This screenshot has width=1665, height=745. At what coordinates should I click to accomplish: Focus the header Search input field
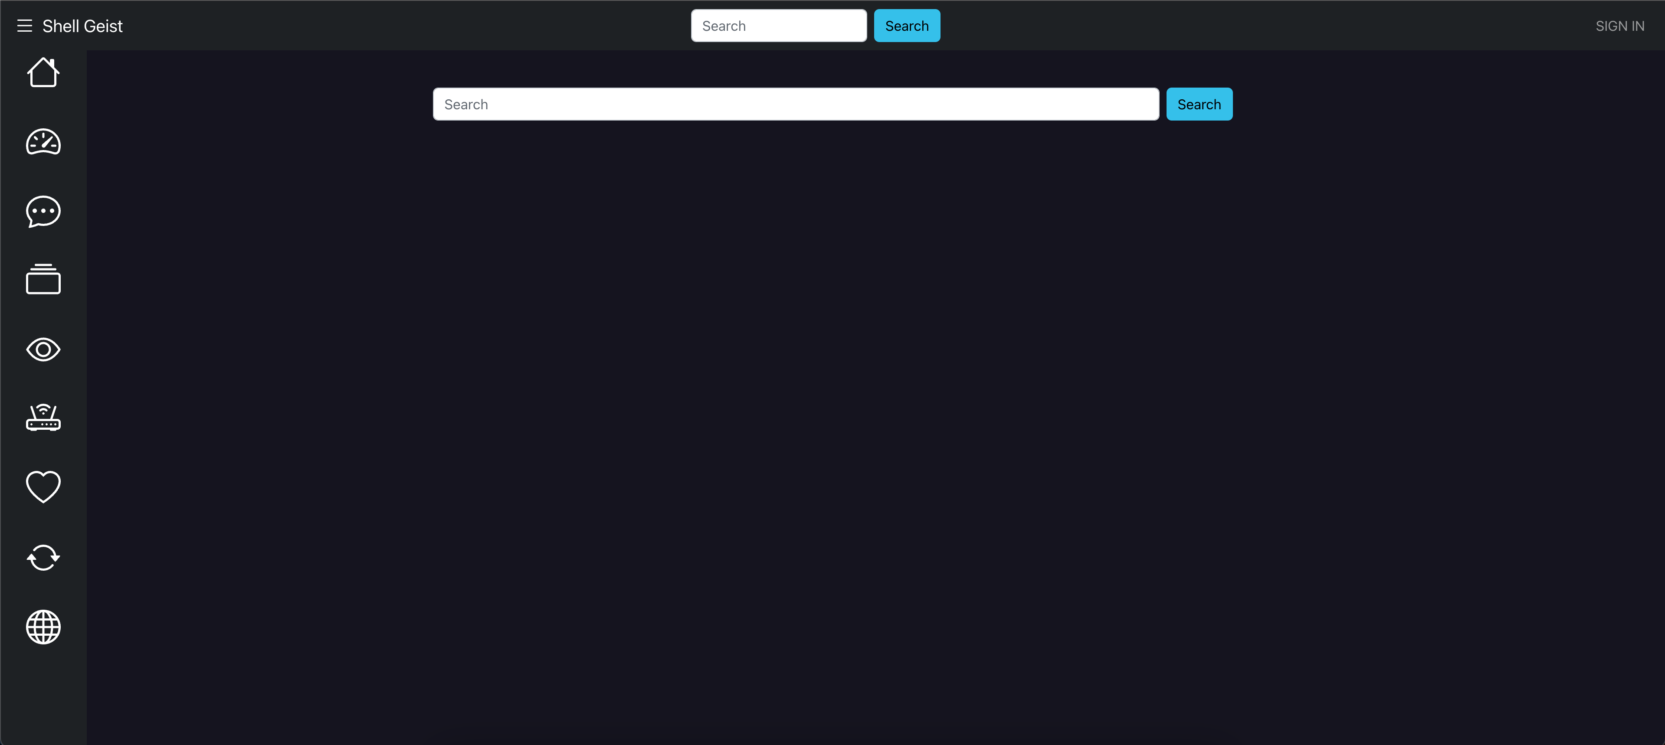778,26
